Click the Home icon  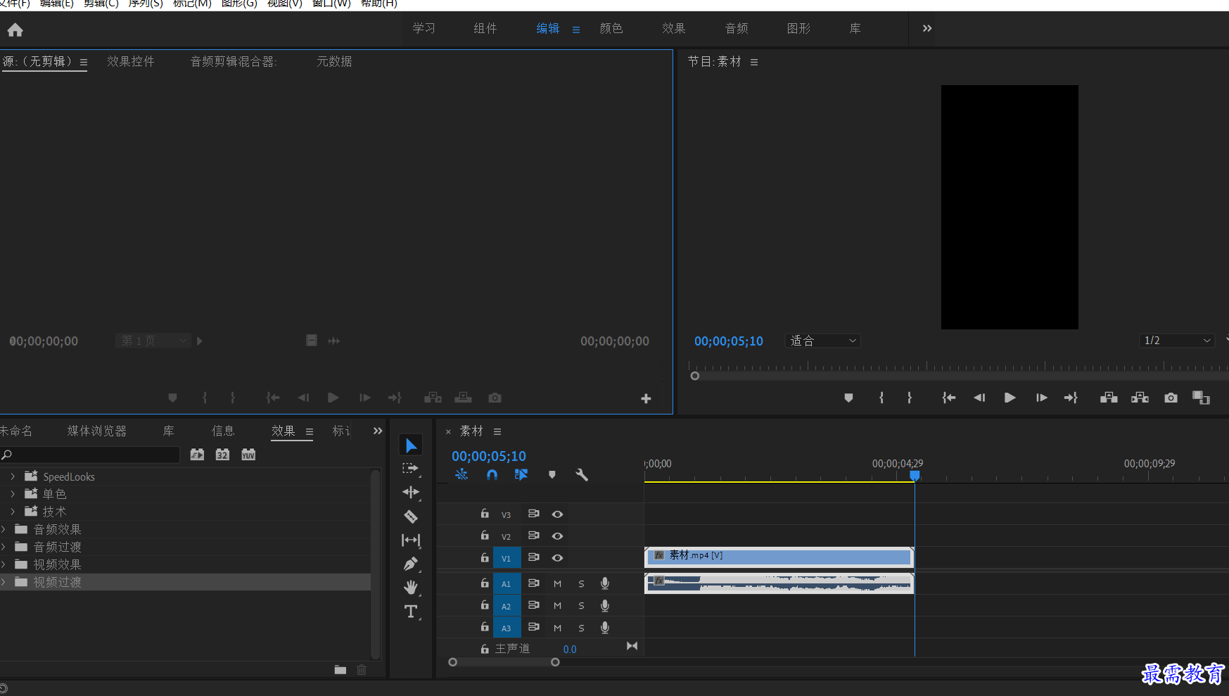pyautogui.click(x=15, y=30)
